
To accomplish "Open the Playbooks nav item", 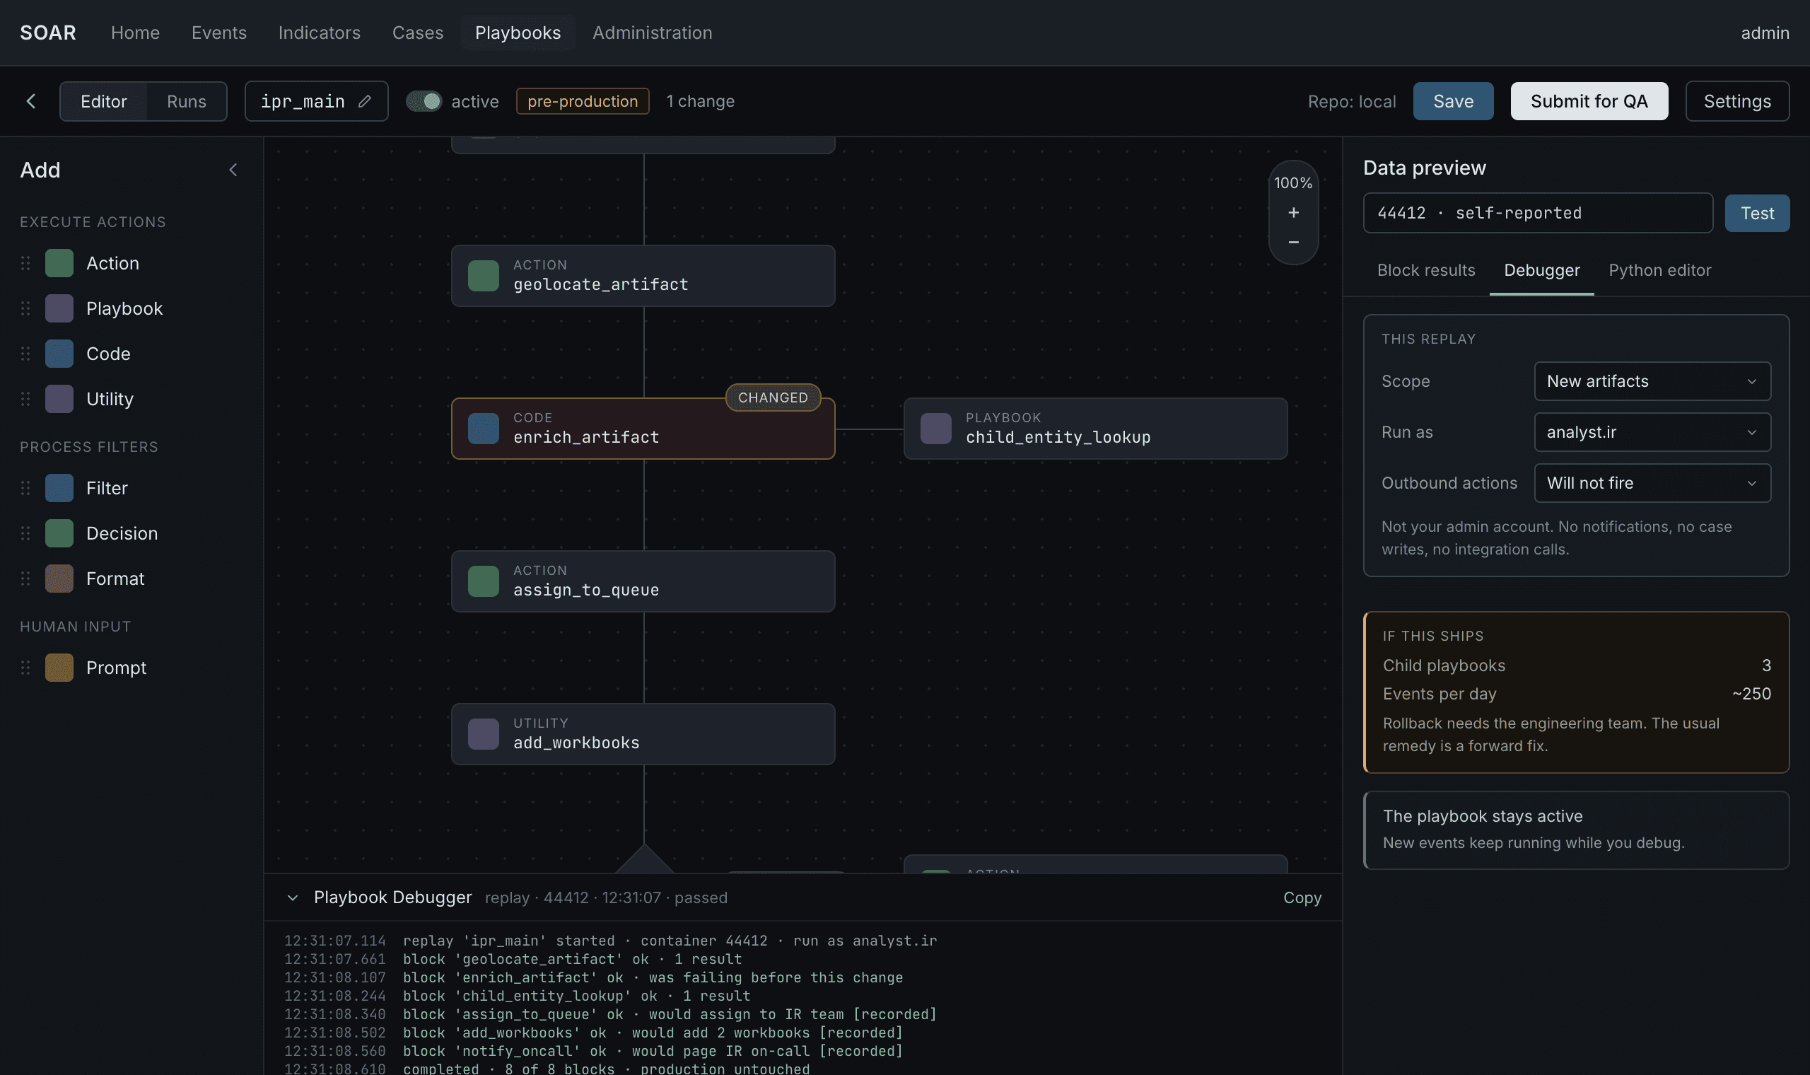I will pos(518,33).
